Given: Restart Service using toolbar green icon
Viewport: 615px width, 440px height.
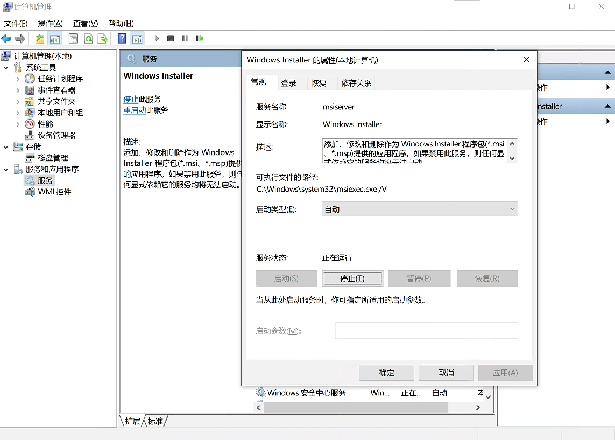Looking at the screenshot, I should 200,38.
